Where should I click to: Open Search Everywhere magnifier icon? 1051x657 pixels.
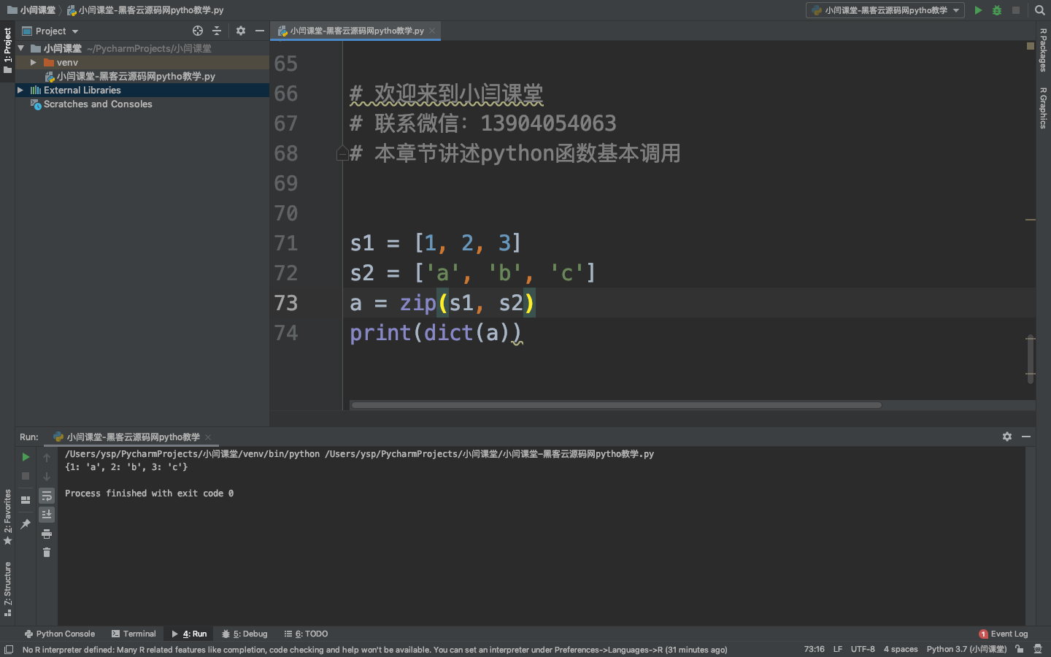(x=1040, y=10)
